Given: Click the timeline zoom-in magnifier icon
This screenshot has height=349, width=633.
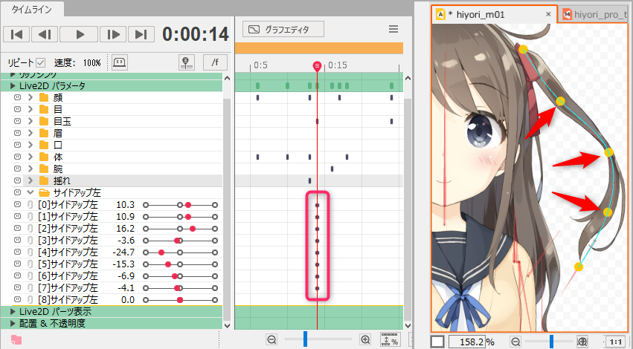Looking at the screenshot, I should [x=365, y=339].
